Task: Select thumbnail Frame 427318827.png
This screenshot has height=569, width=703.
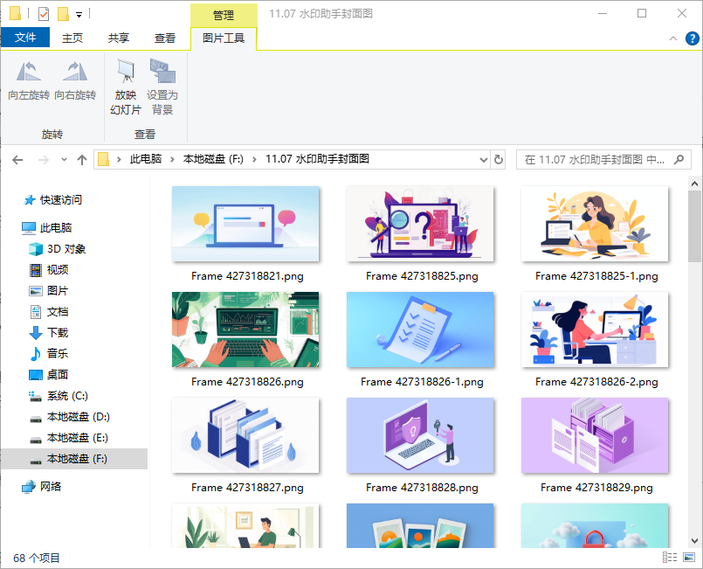Action: point(245,435)
